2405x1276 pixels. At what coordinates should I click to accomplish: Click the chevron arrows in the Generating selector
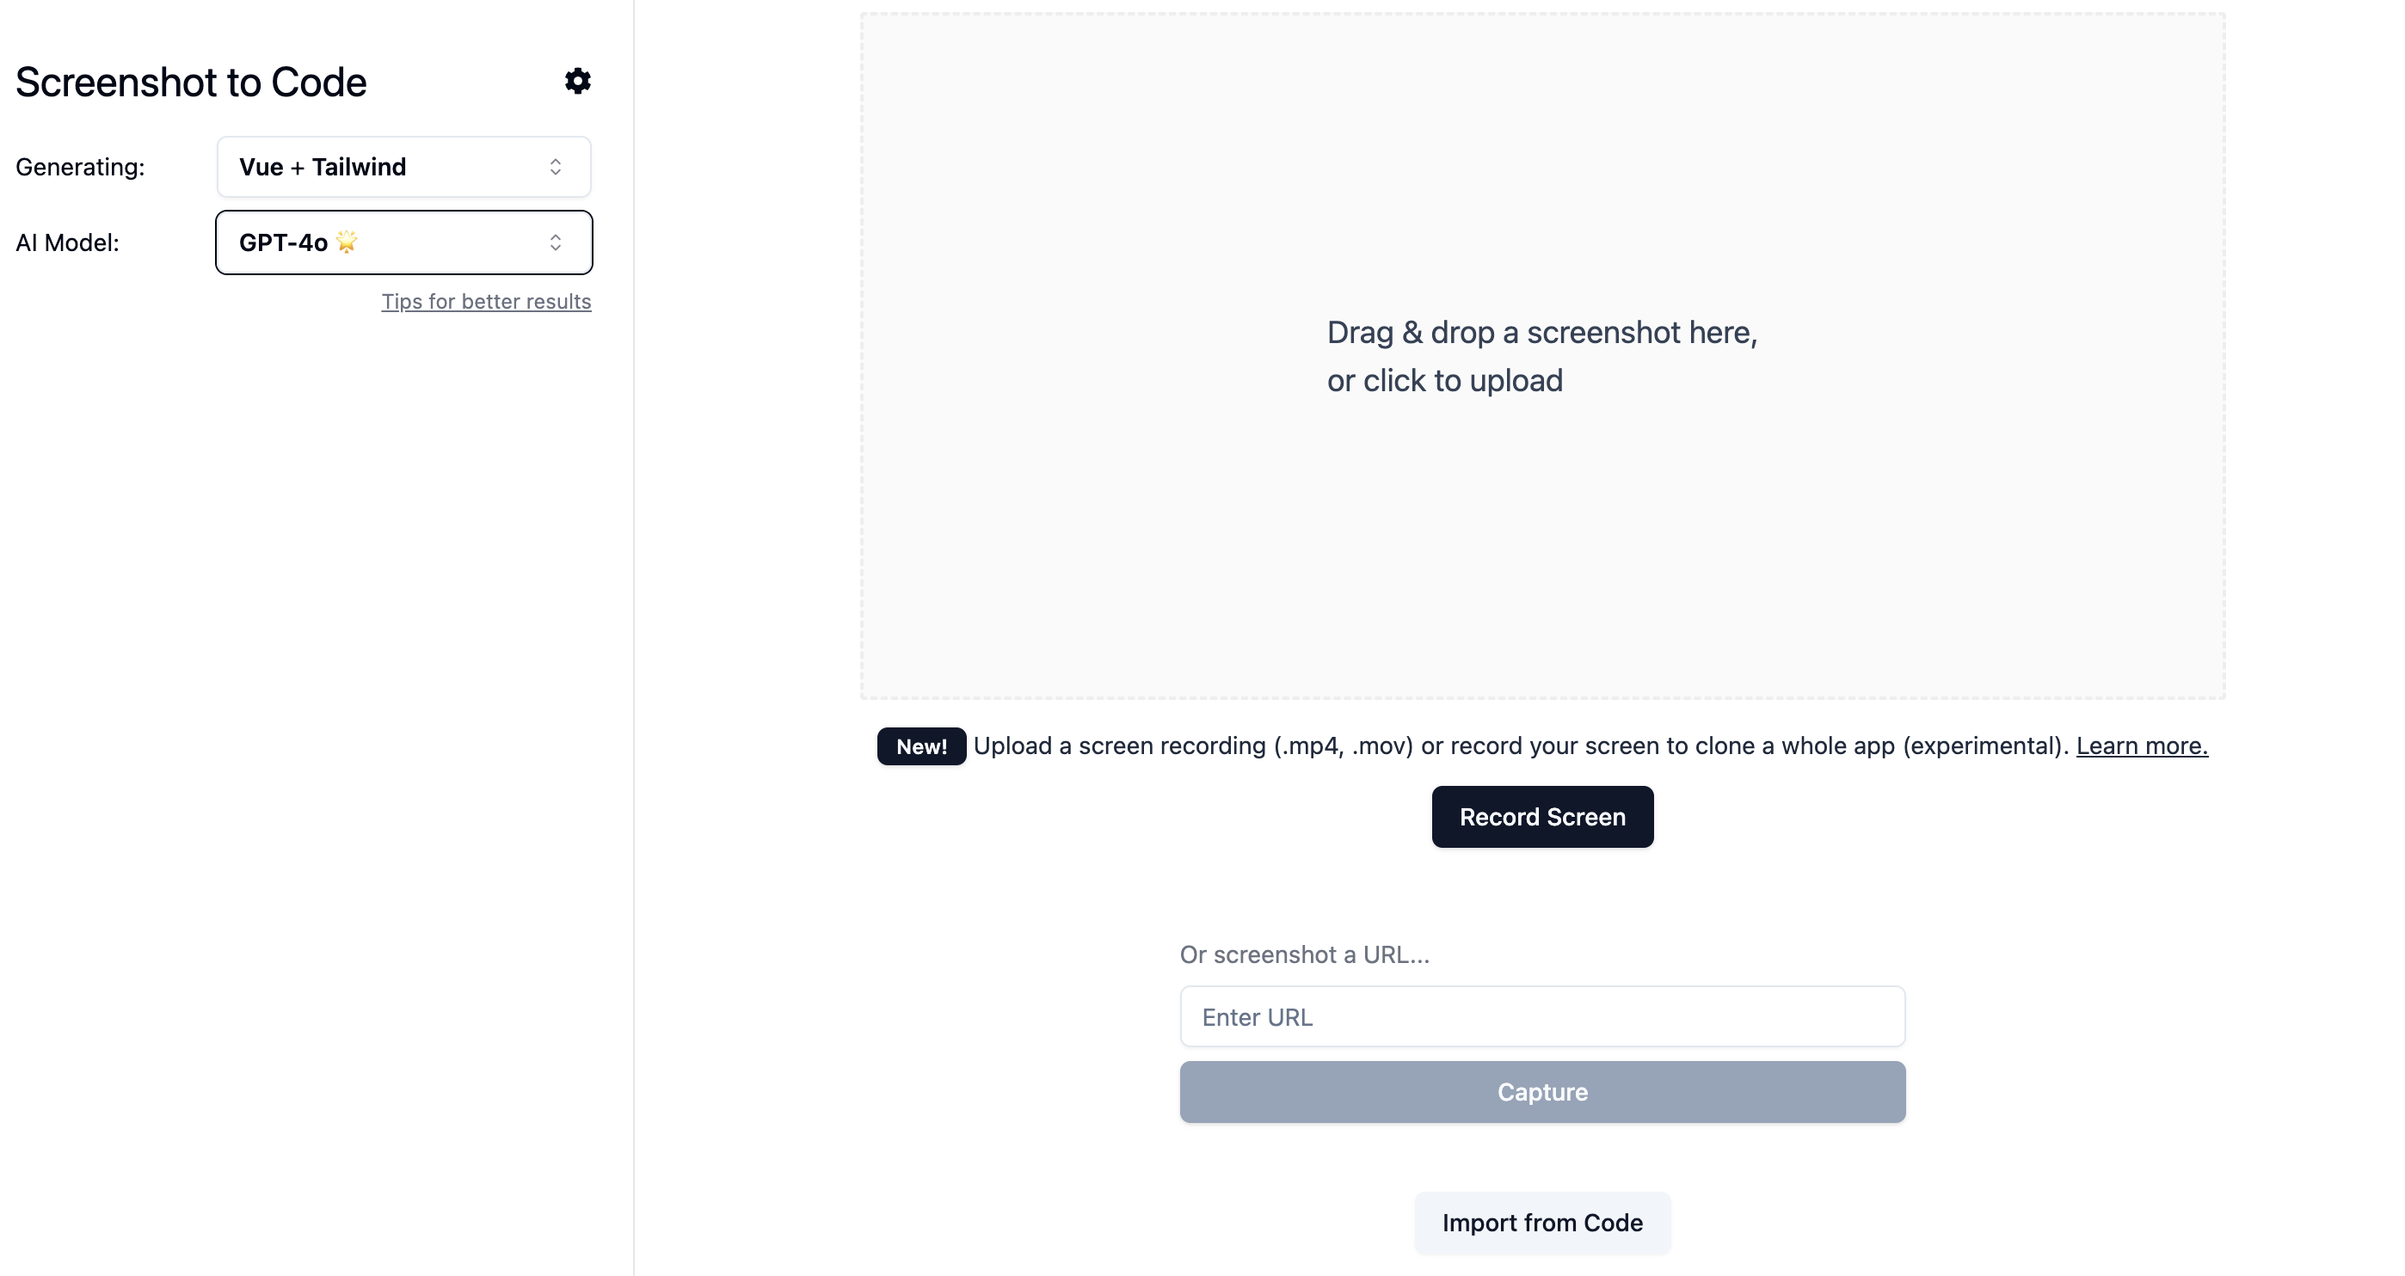[556, 167]
